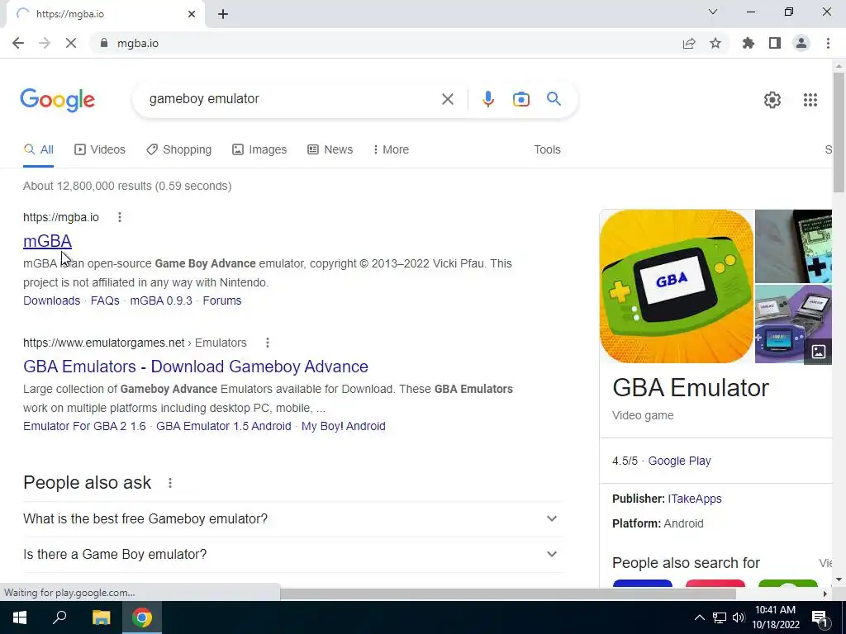
Task: Open the mGBA Forums sitelink
Action: coord(221,300)
